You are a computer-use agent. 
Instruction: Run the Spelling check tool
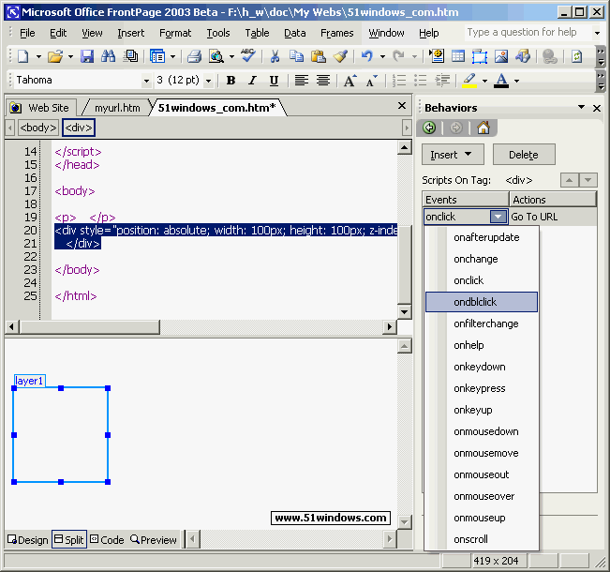tap(247, 56)
